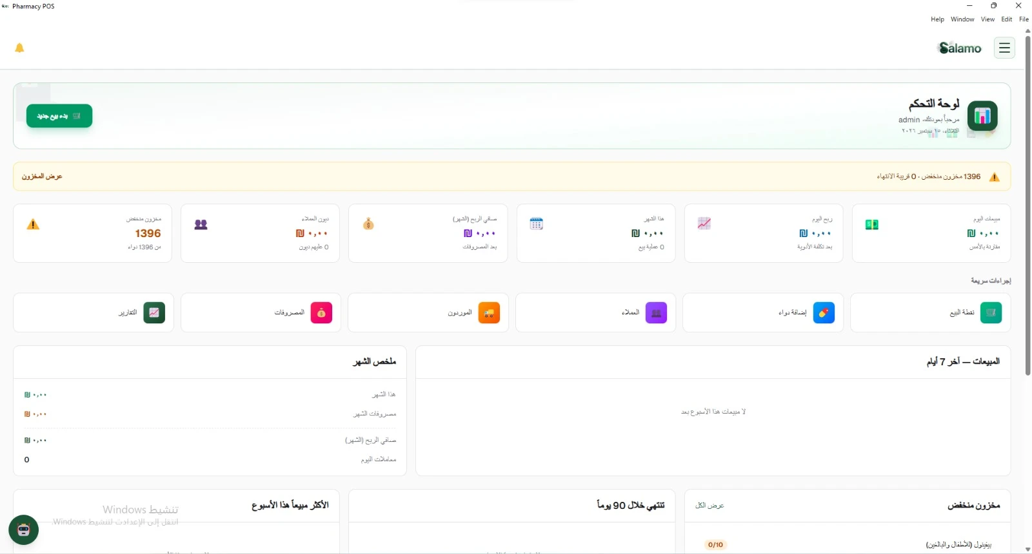Open the الموردون quick action
The width and height of the screenshot is (1032, 554).
coord(428,312)
